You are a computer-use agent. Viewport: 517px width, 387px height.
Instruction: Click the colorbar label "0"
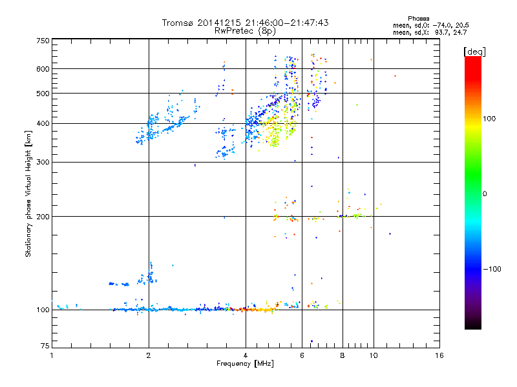[485, 193]
